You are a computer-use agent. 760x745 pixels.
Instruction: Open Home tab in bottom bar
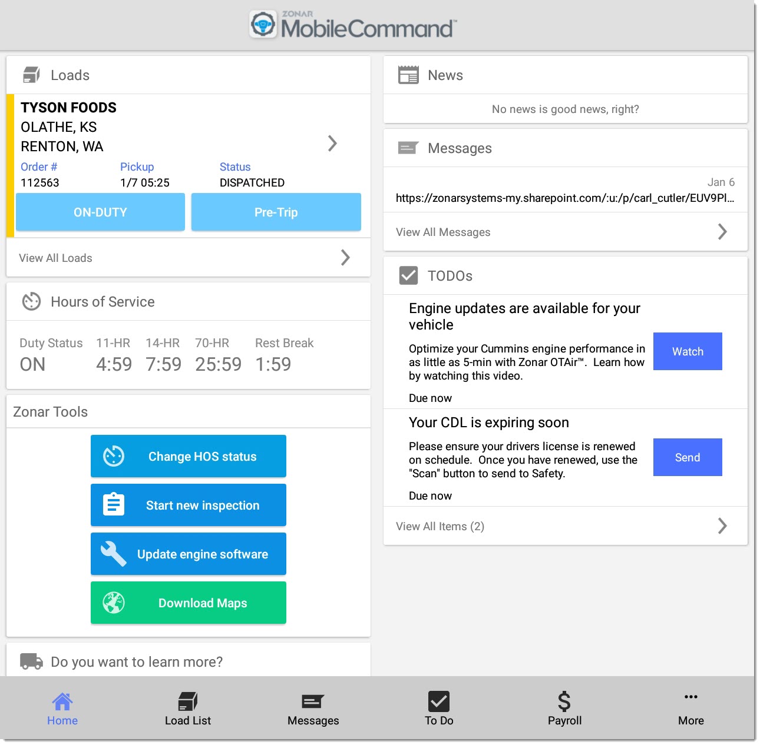[62, 709]
